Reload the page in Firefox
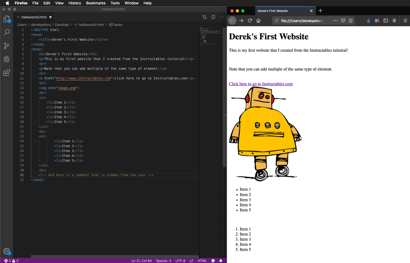Screen dimensions: 410x263 (250, 21)
